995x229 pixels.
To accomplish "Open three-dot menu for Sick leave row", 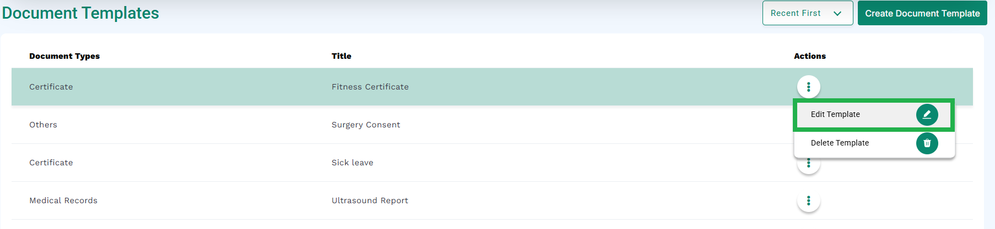I will [808, 163].
